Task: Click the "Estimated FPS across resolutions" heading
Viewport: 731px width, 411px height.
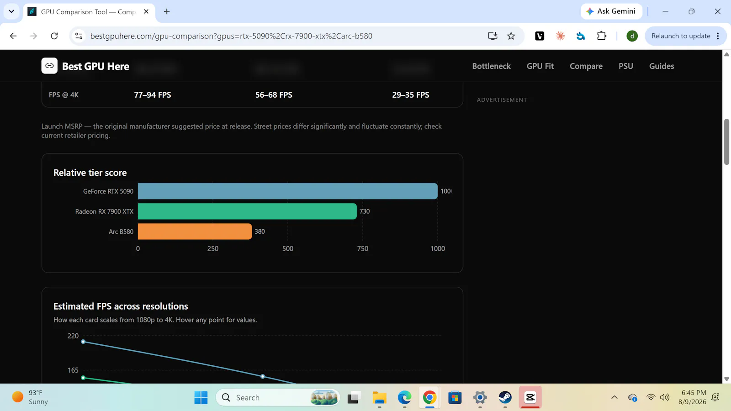Action: pos(121,306)
